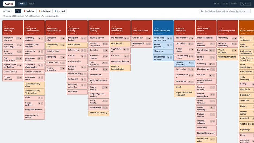Open the Matrix tab
Viewport: 254px width, 143px height.
(22, 4)
